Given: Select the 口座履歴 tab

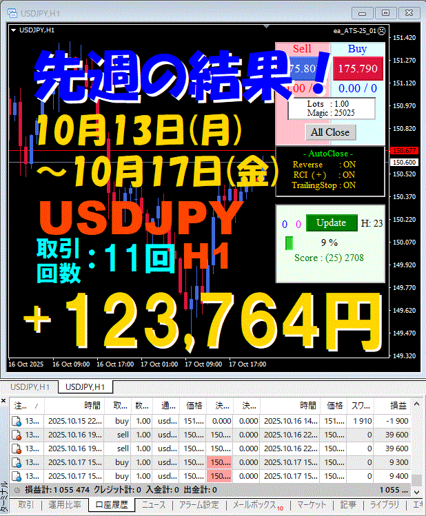Looking at the screenshot, I should tap(111, 505).
